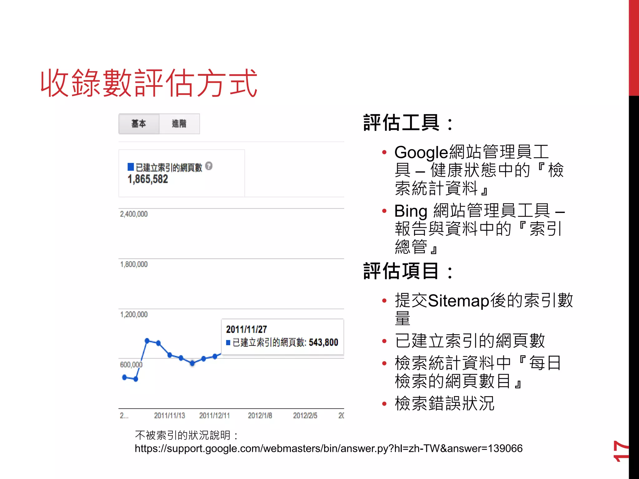Click the 每日檢索的網頁數目 bullet text

coord(478,372)
